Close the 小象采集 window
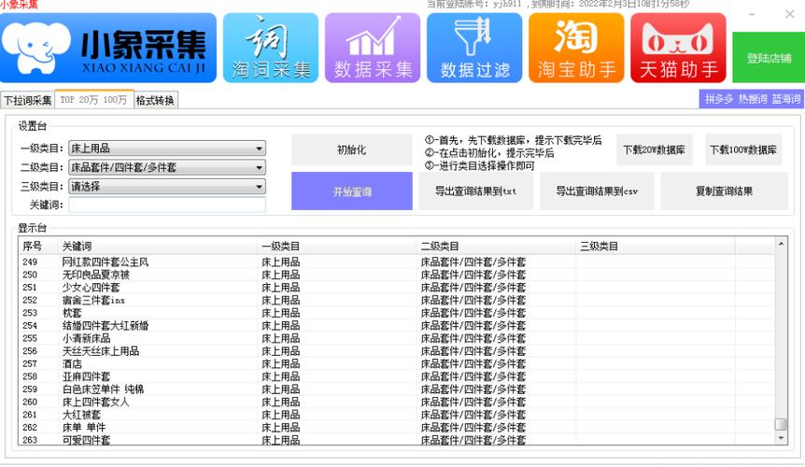Screen dimensions: 805x467 (x=790, y=14)
